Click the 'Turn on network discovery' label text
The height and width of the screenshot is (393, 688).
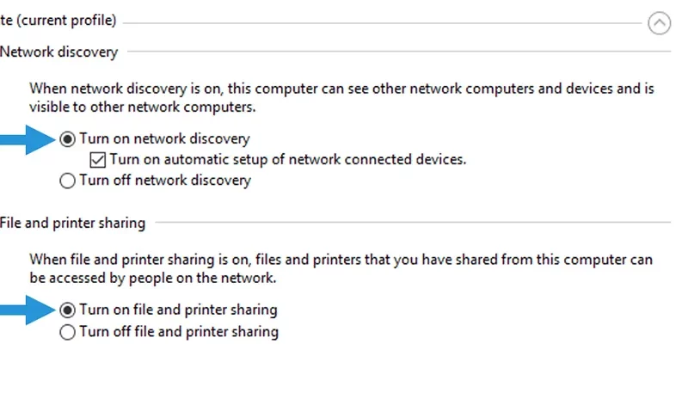[164, 139]
